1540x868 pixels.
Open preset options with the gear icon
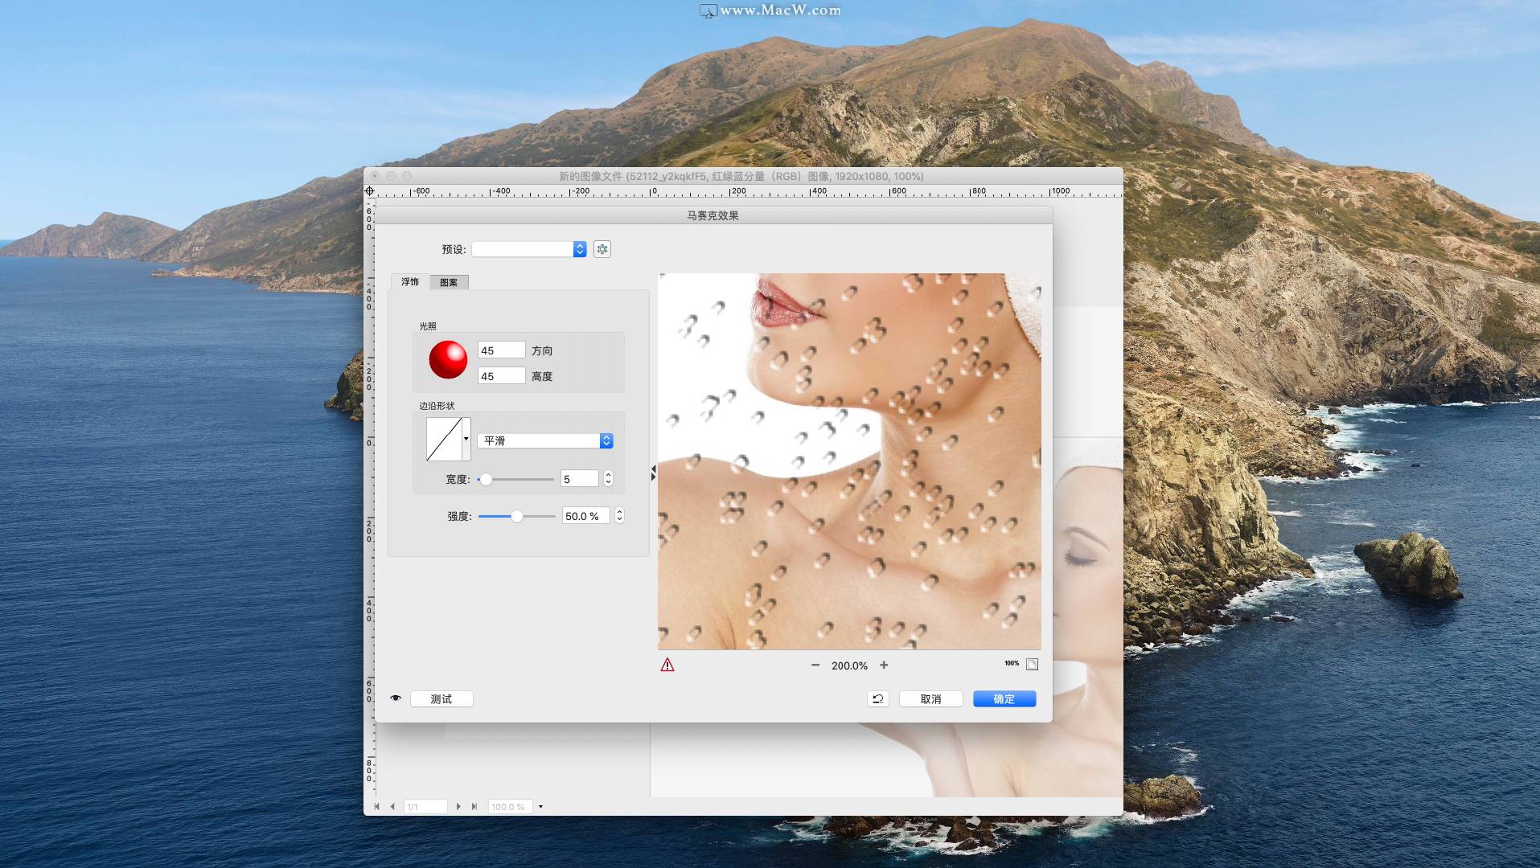coord(603,249)
